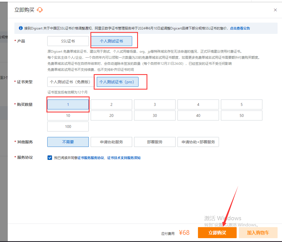Viewport: 282px width, 242px height.
Task: Open the 点击查看公告 link
Action: tap(240, 28)
